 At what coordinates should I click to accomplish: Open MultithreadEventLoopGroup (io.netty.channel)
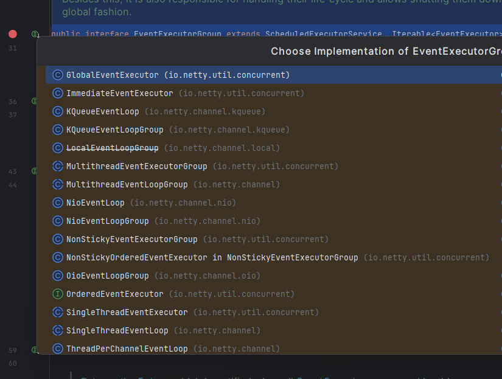(274, 184)
